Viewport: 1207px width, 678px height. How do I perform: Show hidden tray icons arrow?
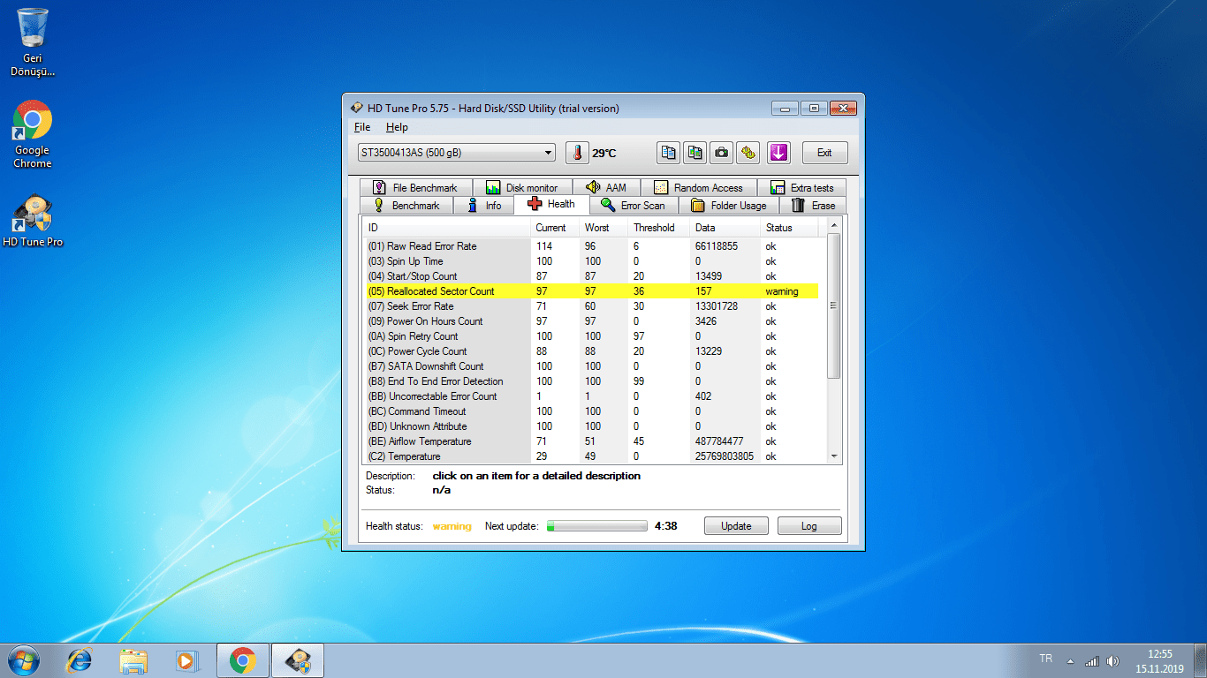point(1071,661)
